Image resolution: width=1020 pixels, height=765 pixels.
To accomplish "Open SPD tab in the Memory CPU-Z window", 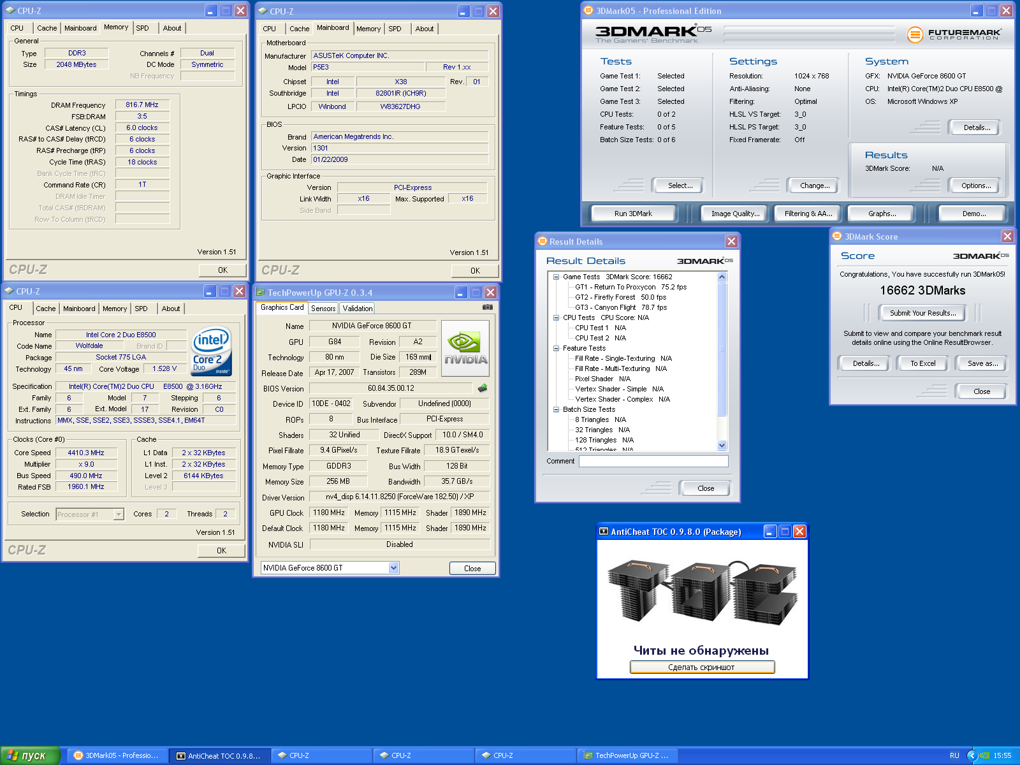I will click(x=142, y=28).
